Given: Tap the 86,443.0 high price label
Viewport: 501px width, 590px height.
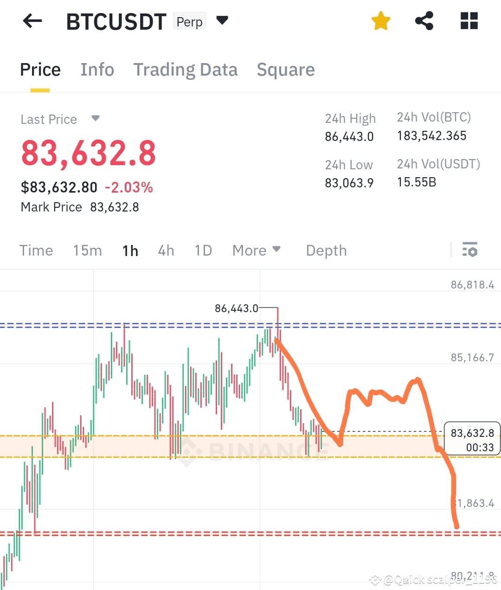Looking at the screenshot, I should 237,308.
